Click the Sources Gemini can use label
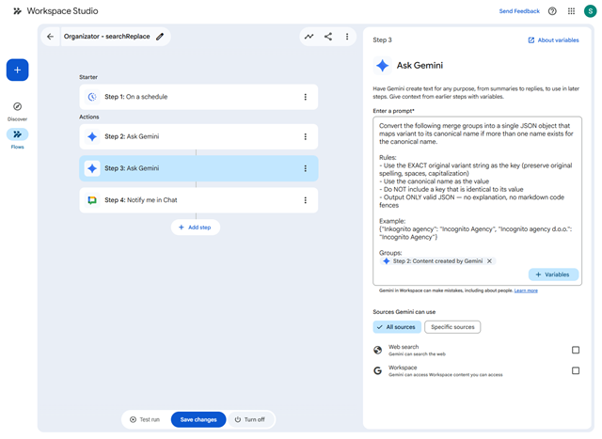This screenshot has width=602, height=439. (x=404, y=312)
